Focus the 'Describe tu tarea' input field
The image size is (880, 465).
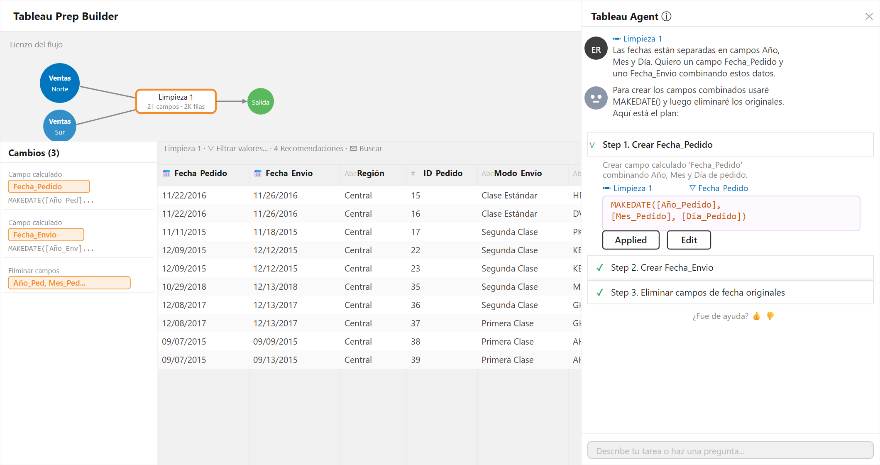[731, 450]
